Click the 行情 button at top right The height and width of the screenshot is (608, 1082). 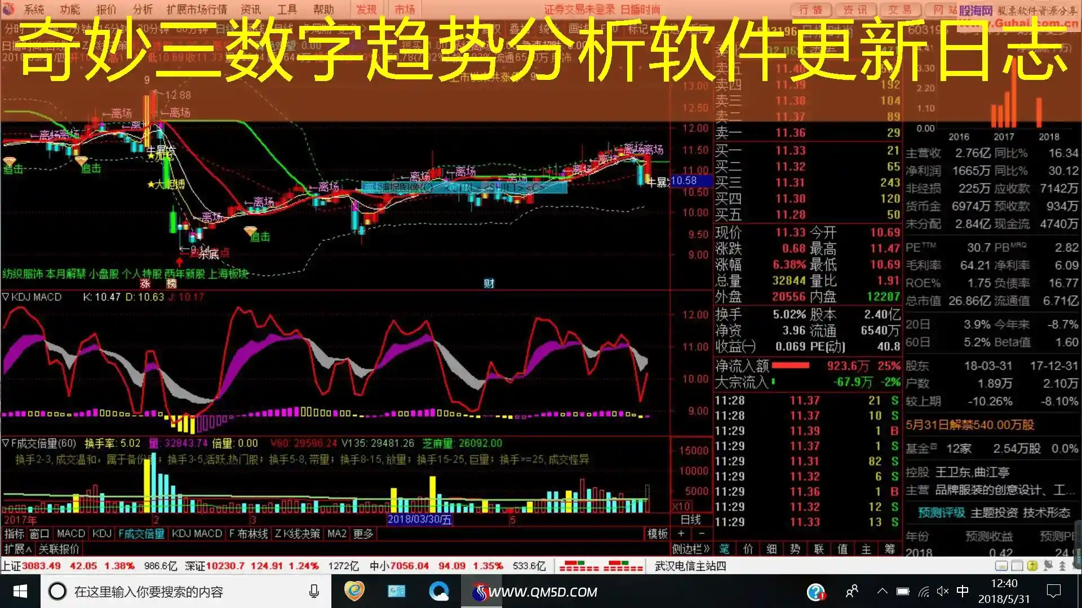[x=811, y=10]
